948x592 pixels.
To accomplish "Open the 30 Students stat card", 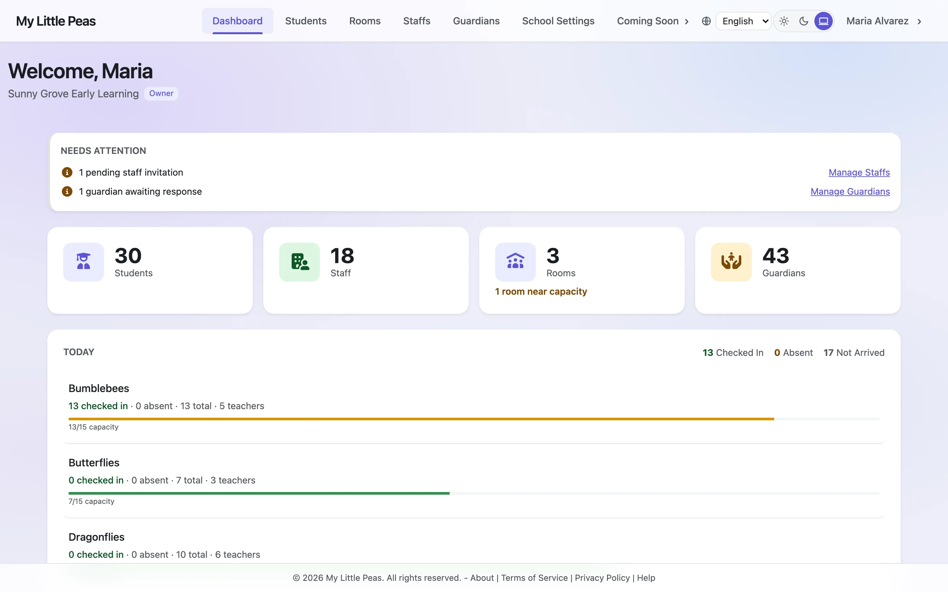I will tap(150, 270).
